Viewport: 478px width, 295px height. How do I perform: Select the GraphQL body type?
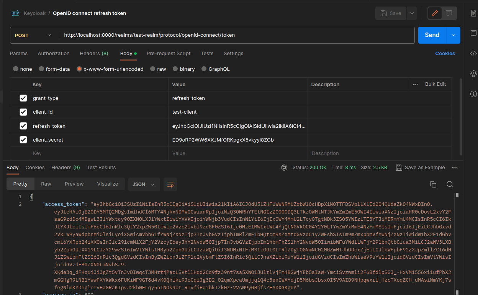pos(216,69)
